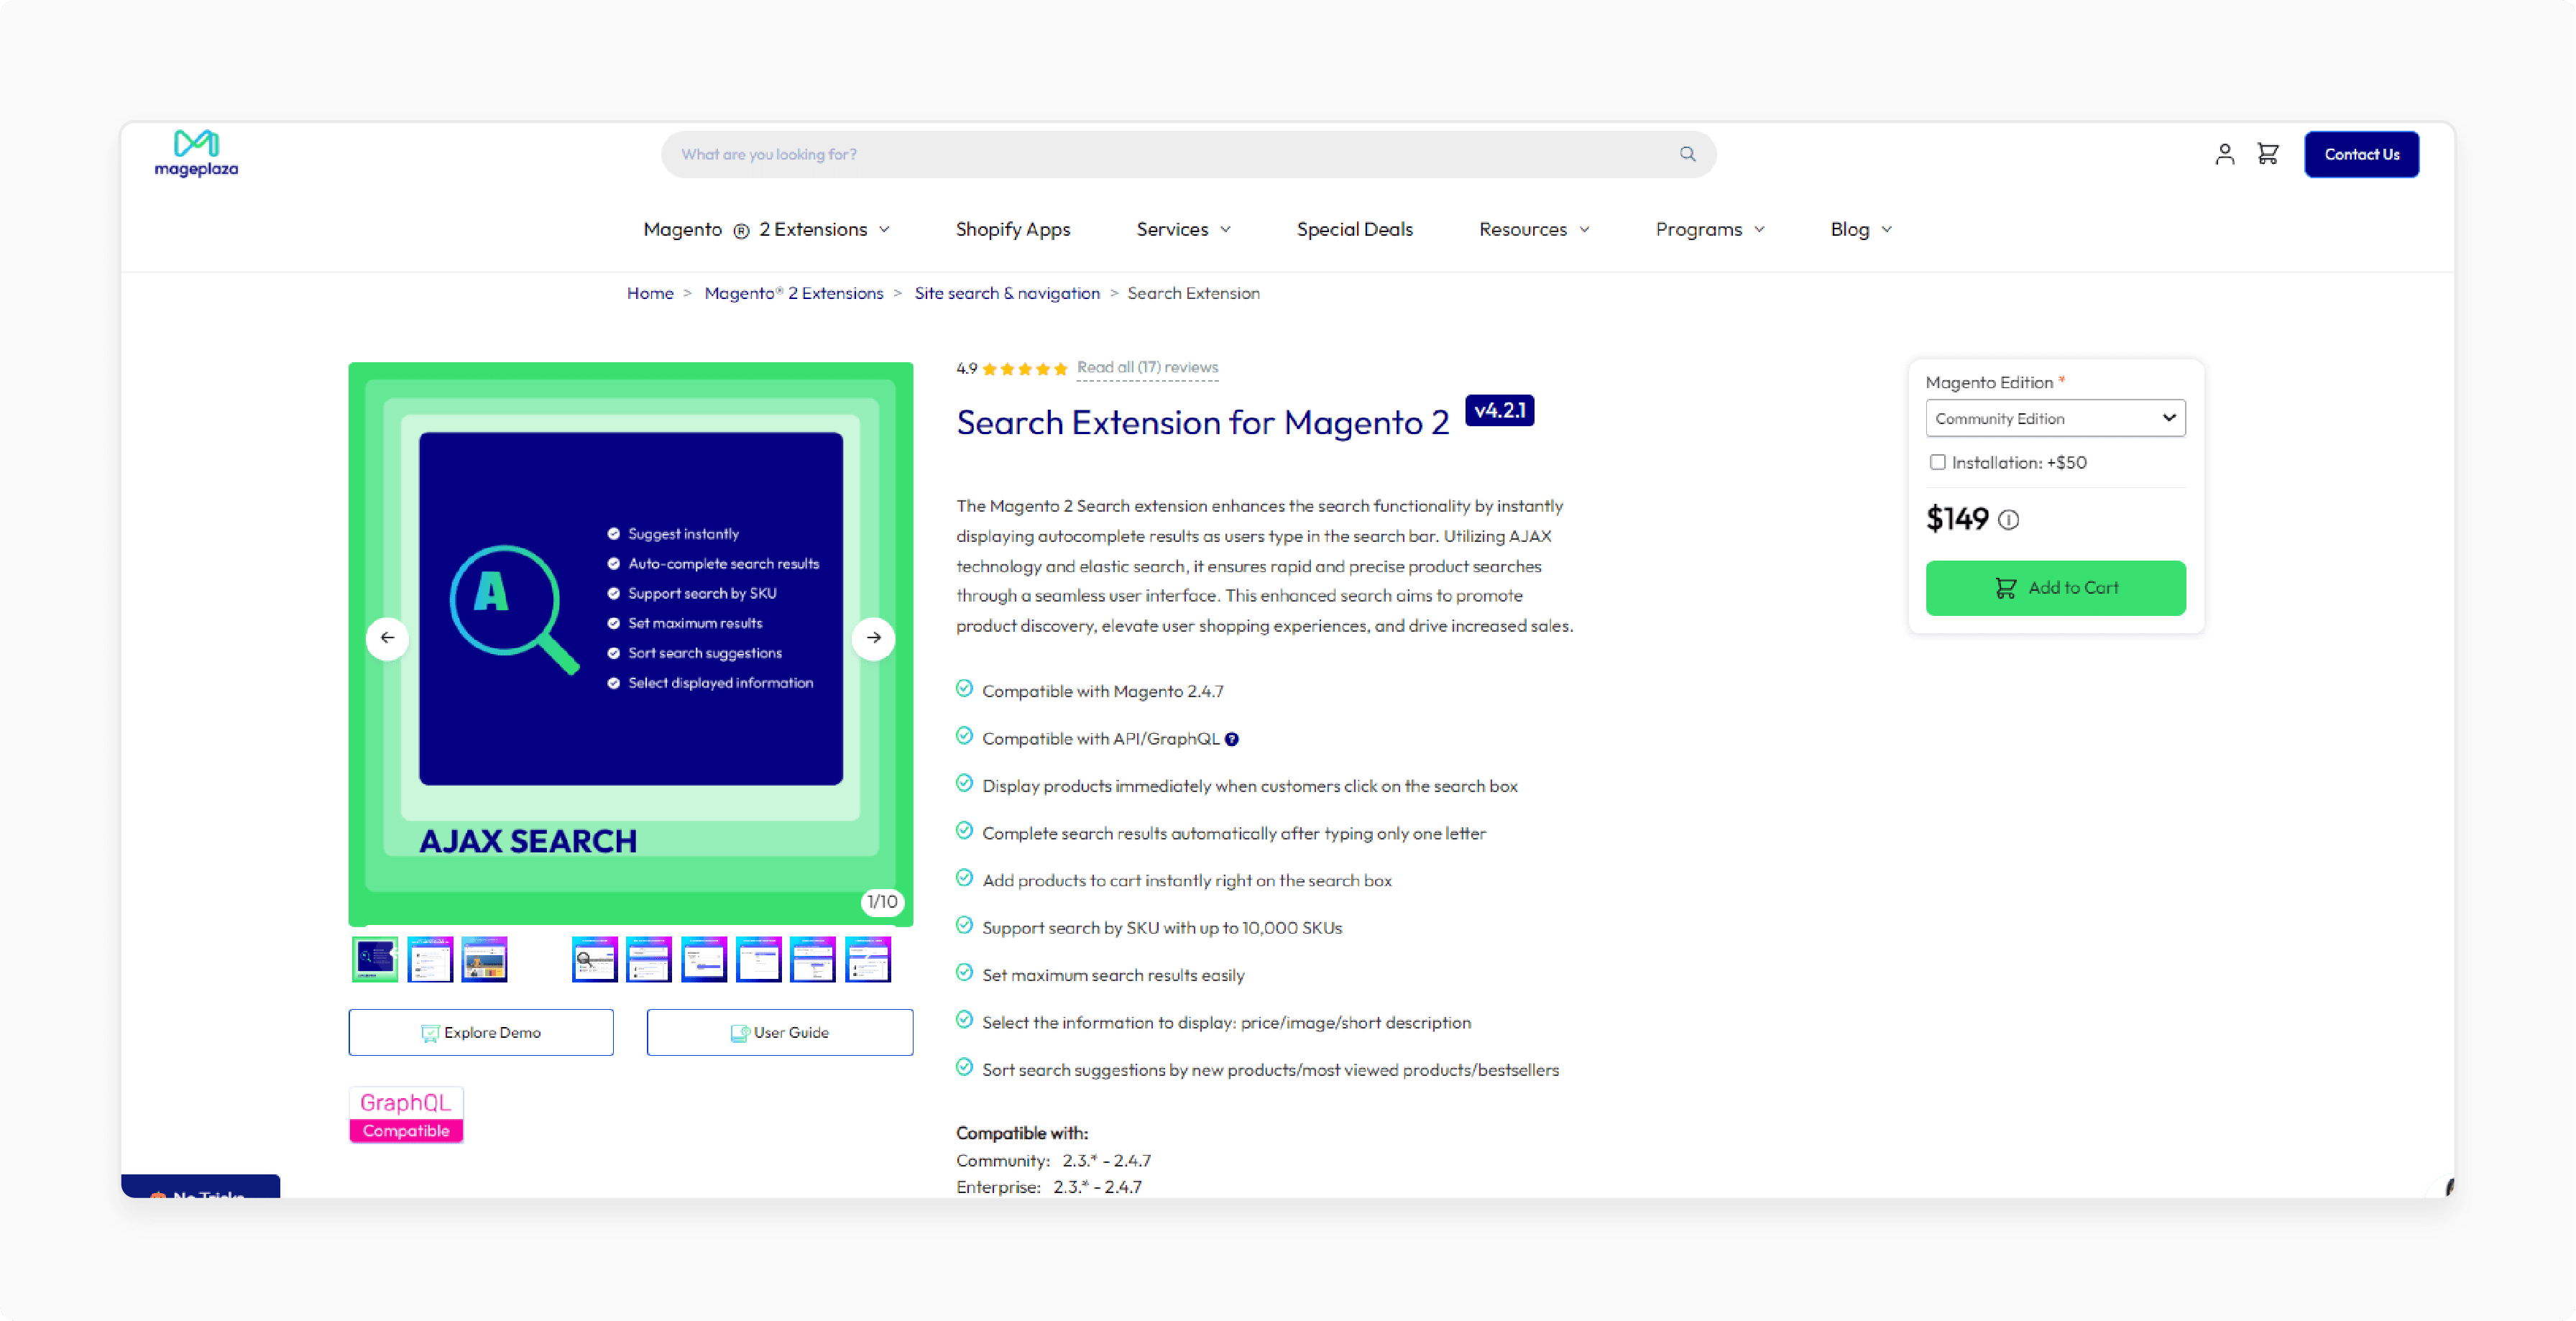
Task: Select the third gallery thumbnail
Action: 484,960
